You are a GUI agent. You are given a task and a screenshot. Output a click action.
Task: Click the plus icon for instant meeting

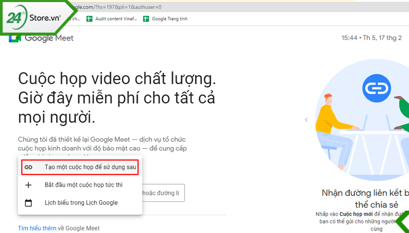click(x=28, y=185)
